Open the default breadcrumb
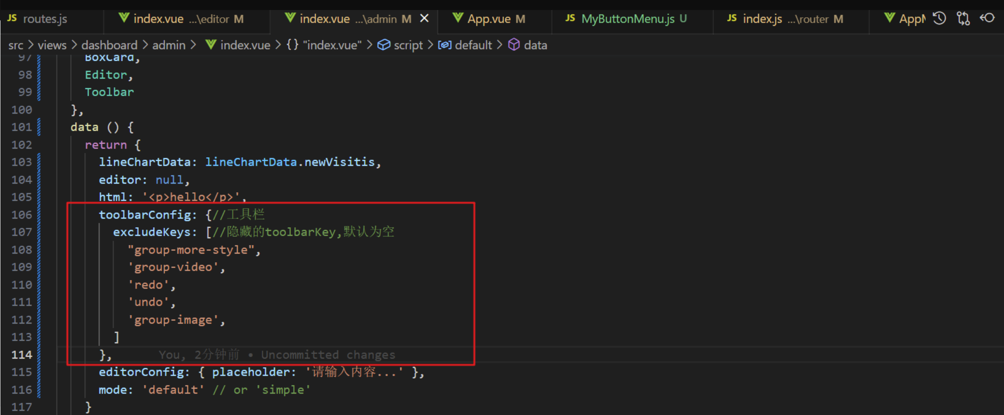The width and height of the screenshot is (1004, 415). click(465, 45)
